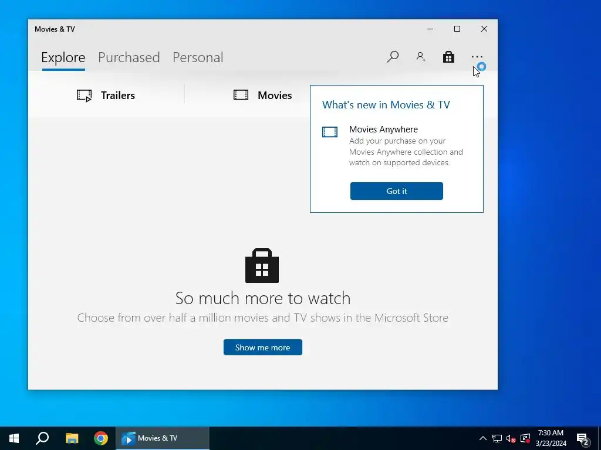Click the What's new in Movies & TV heading
The height and width of the screenshot is (450, 601).
click(386, 105)
